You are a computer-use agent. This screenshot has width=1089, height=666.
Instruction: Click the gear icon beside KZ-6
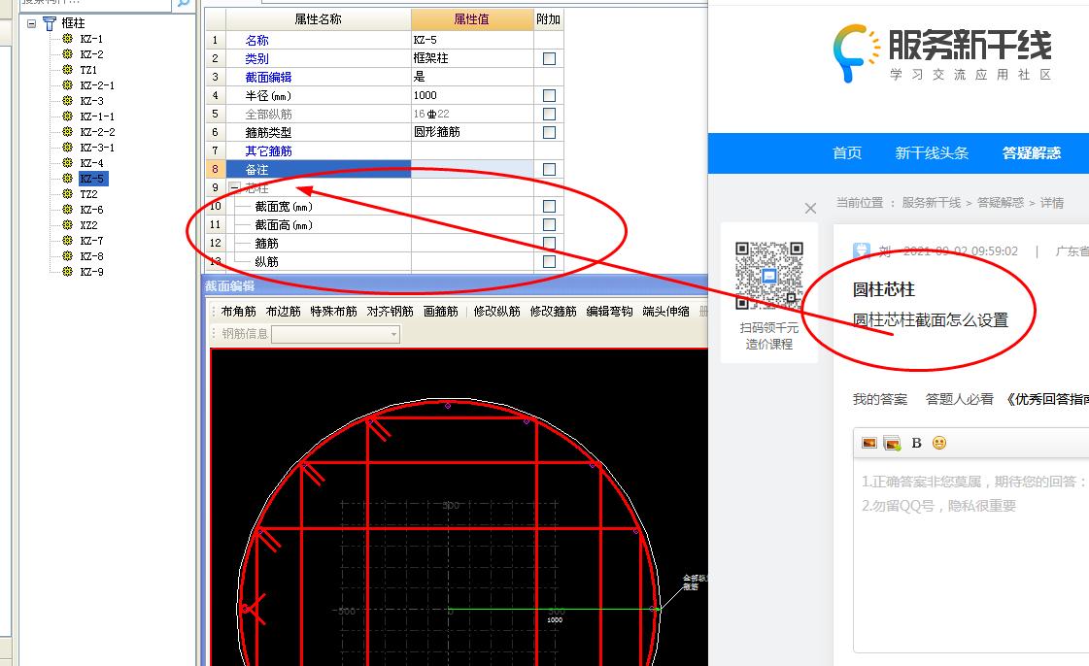[67, 209]
